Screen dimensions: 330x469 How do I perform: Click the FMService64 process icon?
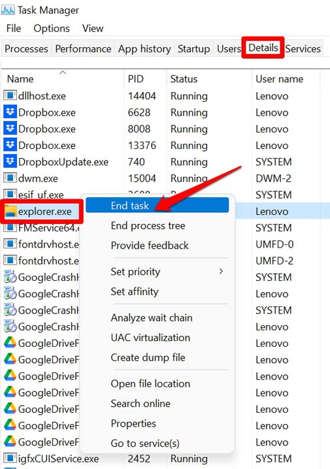tap(10, 227)
